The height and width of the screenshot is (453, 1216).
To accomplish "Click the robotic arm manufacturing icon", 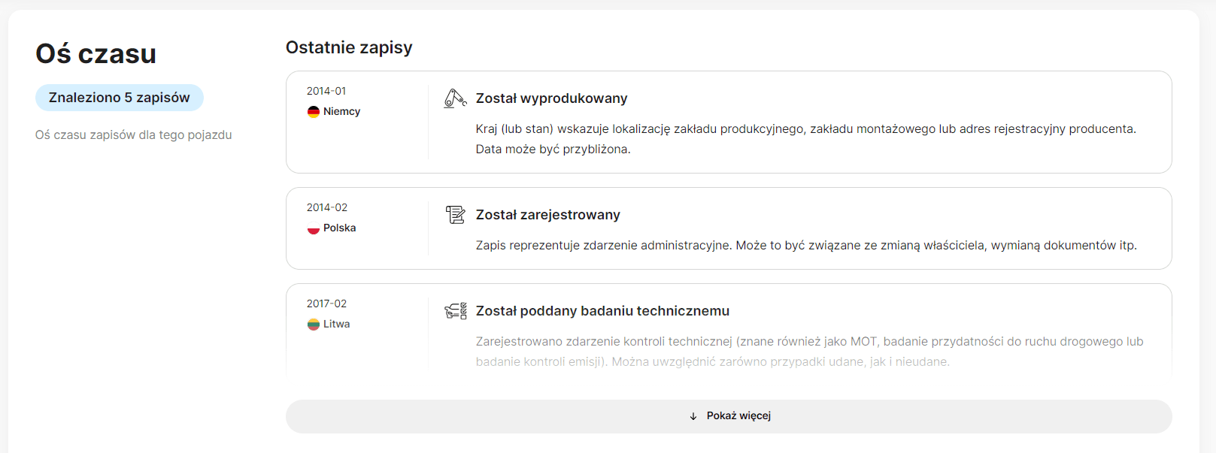I will click(455, 98).
